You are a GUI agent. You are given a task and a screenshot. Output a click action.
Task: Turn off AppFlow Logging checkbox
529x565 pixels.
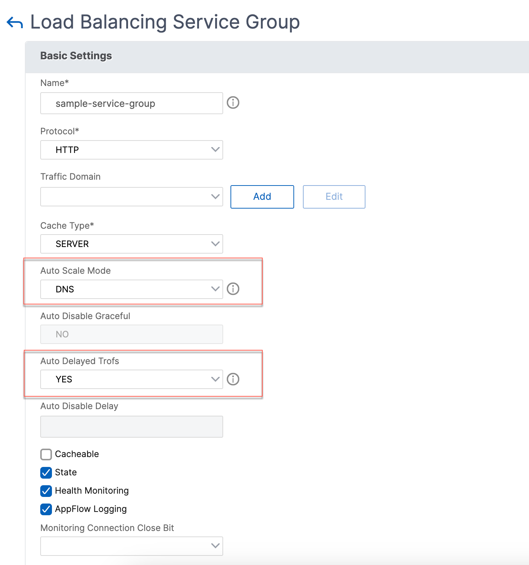tap(46, 509)
